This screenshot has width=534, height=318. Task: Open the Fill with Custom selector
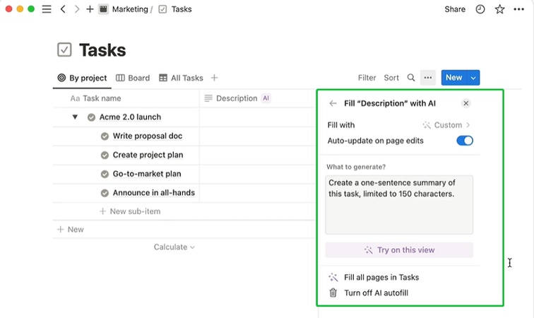446,125
